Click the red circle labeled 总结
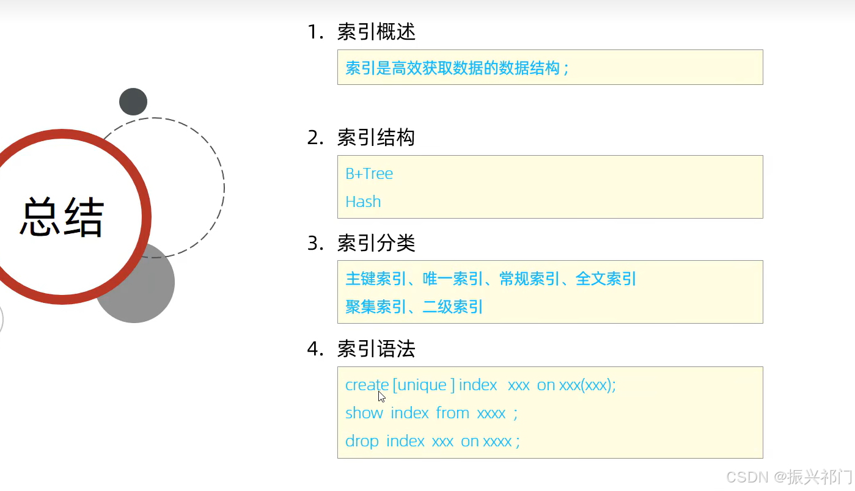This screenshot has height=491, width=855. [62, 216]
